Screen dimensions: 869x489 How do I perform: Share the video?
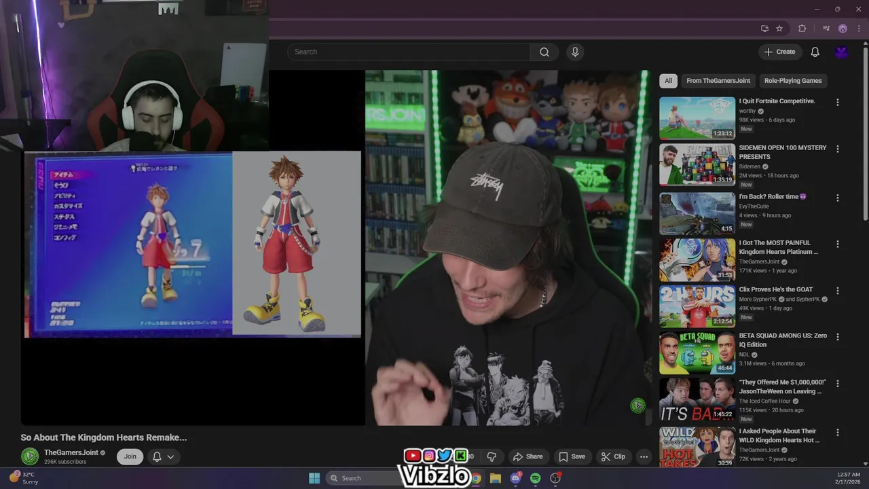pyautogui.click(x=528, y=456)
